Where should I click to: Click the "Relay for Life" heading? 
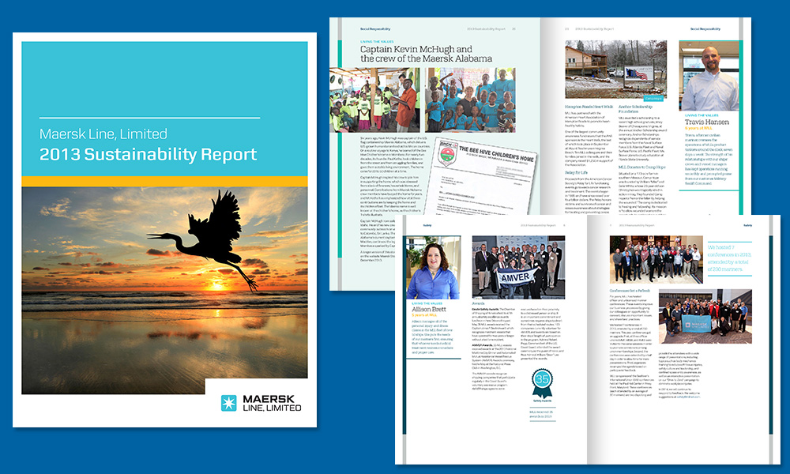tap(577, 172)
